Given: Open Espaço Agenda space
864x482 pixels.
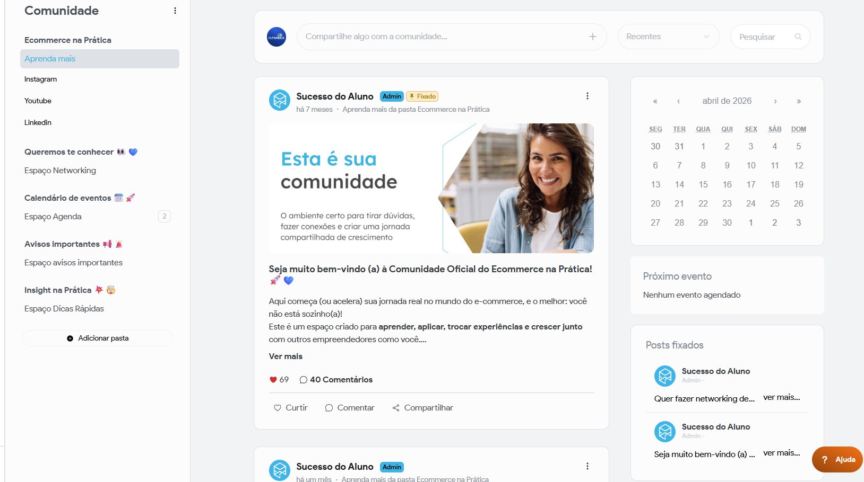Looking at the screenshot, I should (x=53, y=217).
